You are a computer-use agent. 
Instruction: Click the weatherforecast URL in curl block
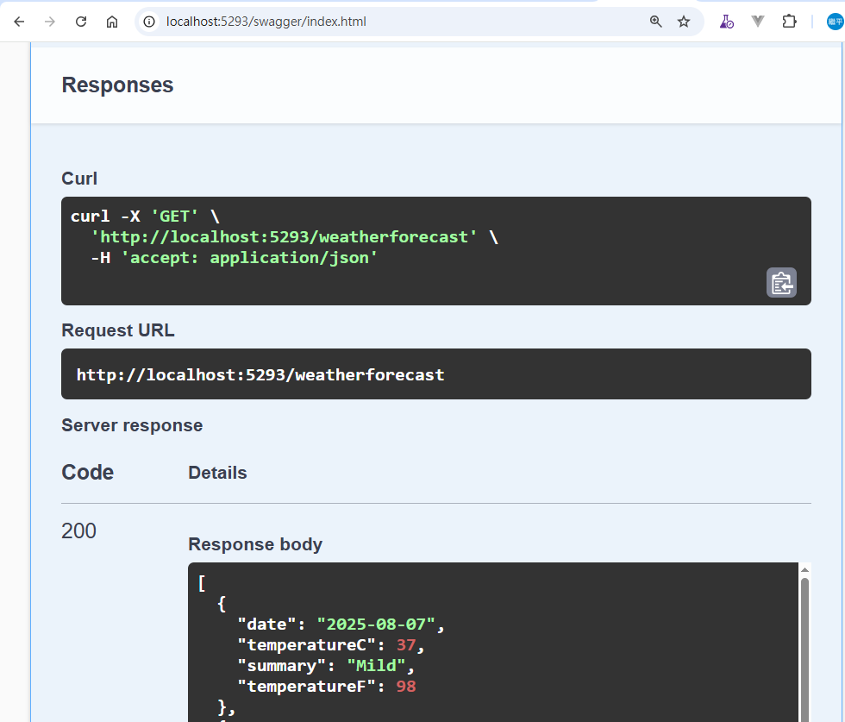[290, 236]
